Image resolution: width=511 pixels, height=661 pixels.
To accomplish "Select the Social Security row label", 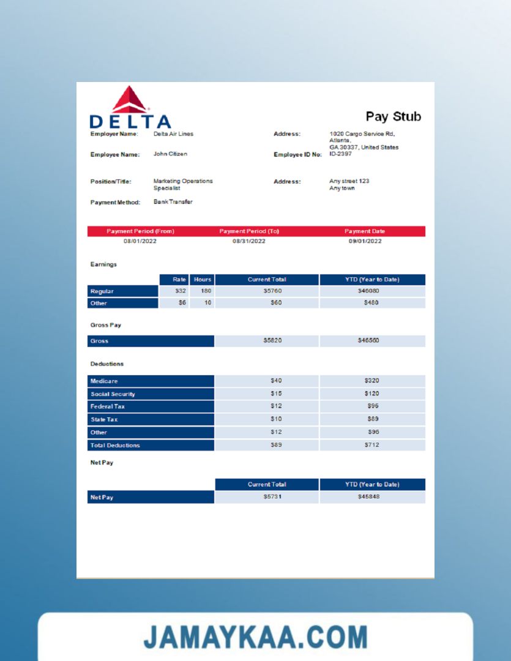I will tap(113, 394).
